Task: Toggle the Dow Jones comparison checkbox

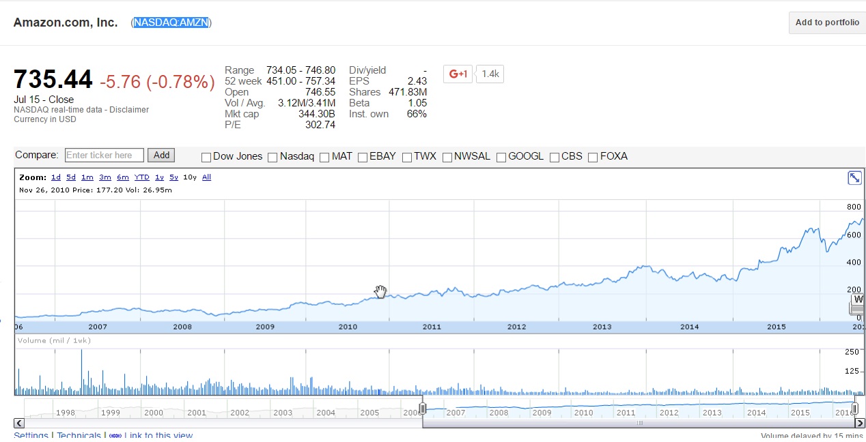Action: [206, 158]
